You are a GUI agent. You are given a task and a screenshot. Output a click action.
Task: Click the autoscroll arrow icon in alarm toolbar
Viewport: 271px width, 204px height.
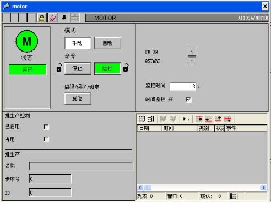point(186,119)
